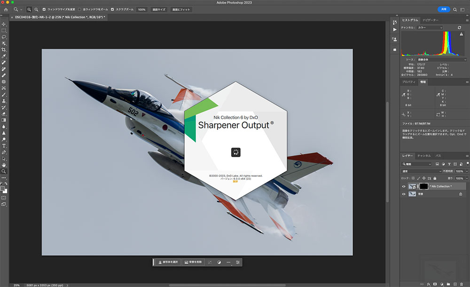Switch to the ヒストグラム tab
The width and height of the screenshot is (470, 287).
(x=410, y=20)
